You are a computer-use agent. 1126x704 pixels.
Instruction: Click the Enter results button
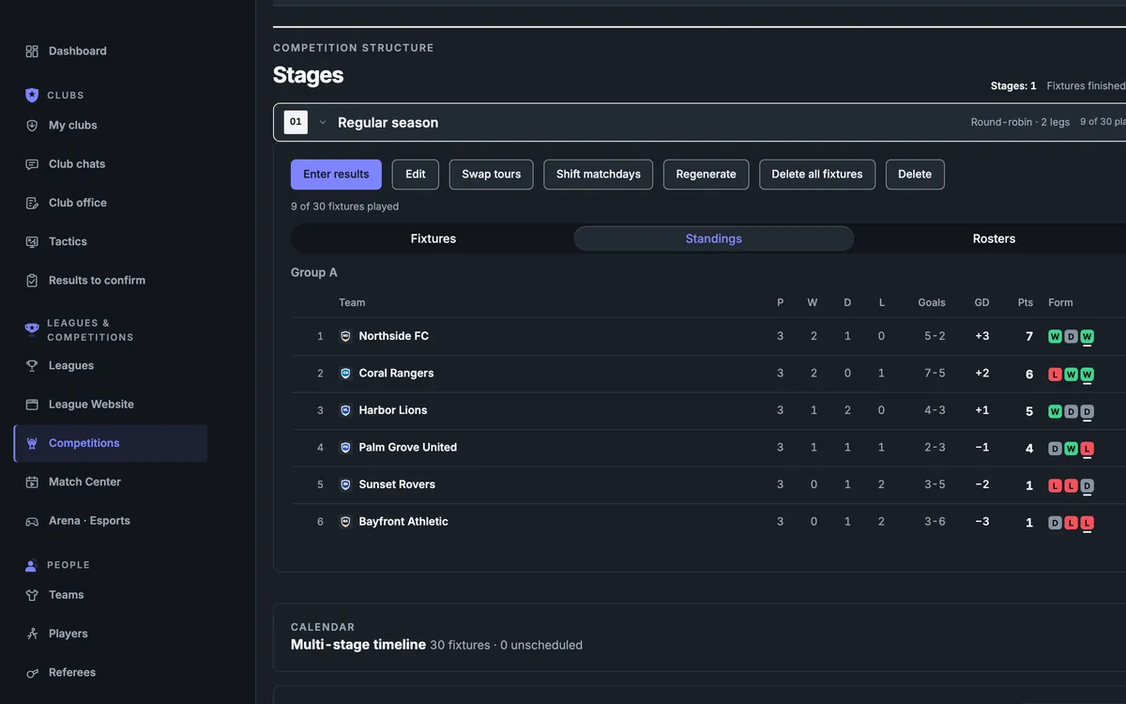[x=336, y=175]
